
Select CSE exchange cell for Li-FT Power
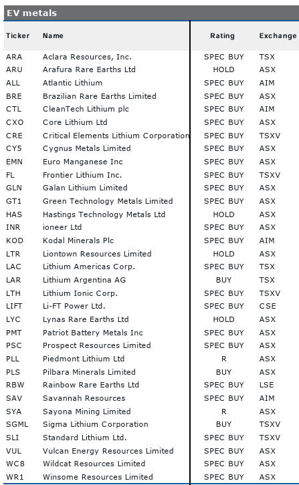coord(268,306)
